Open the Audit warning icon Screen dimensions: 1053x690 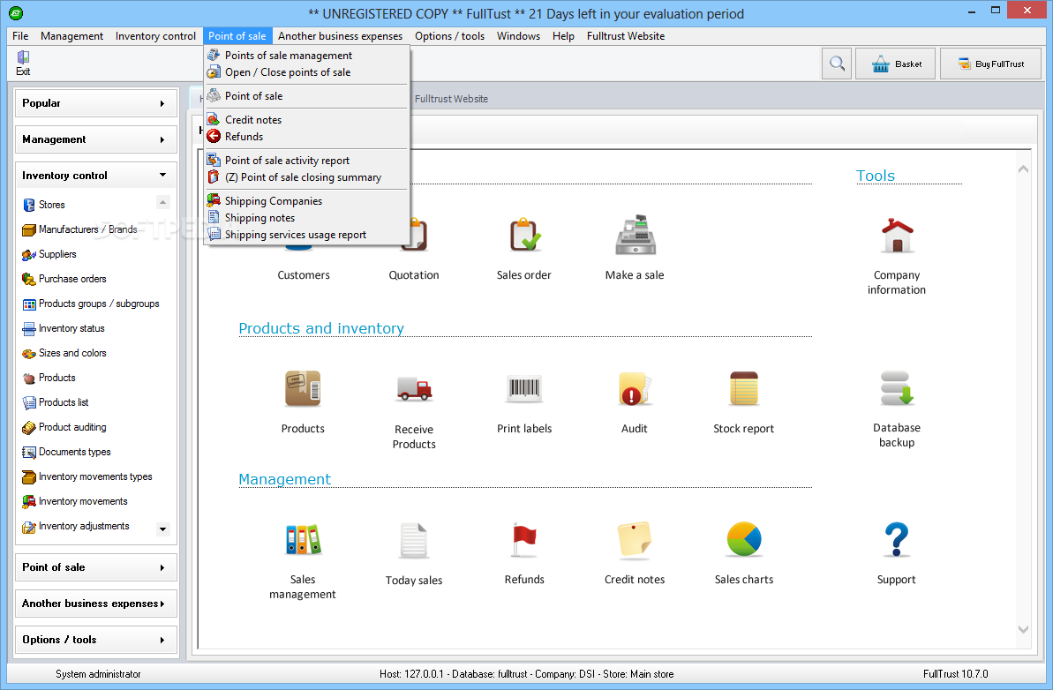tap(635, 388)
